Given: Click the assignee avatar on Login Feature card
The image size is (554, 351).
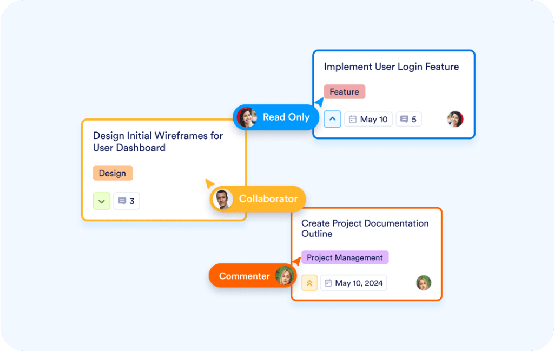Looking at the screenshot, I should [456, 118].
